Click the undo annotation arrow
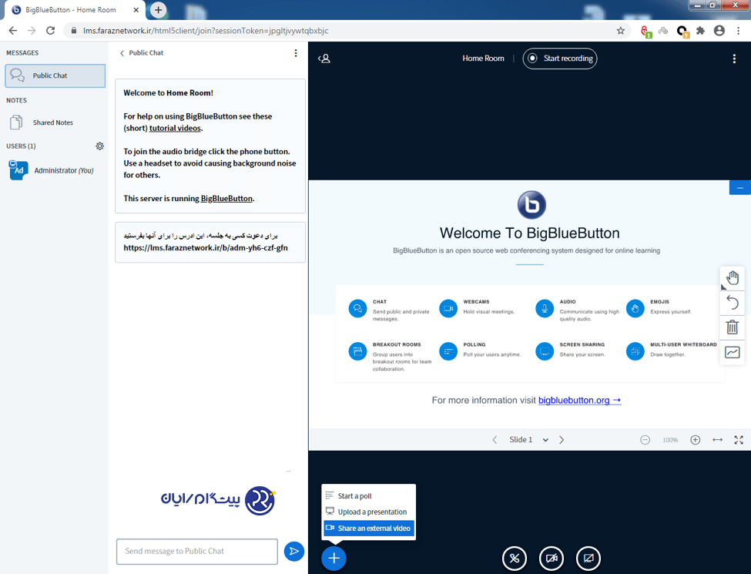Screen dimensions: 751x574 [732, 303]
